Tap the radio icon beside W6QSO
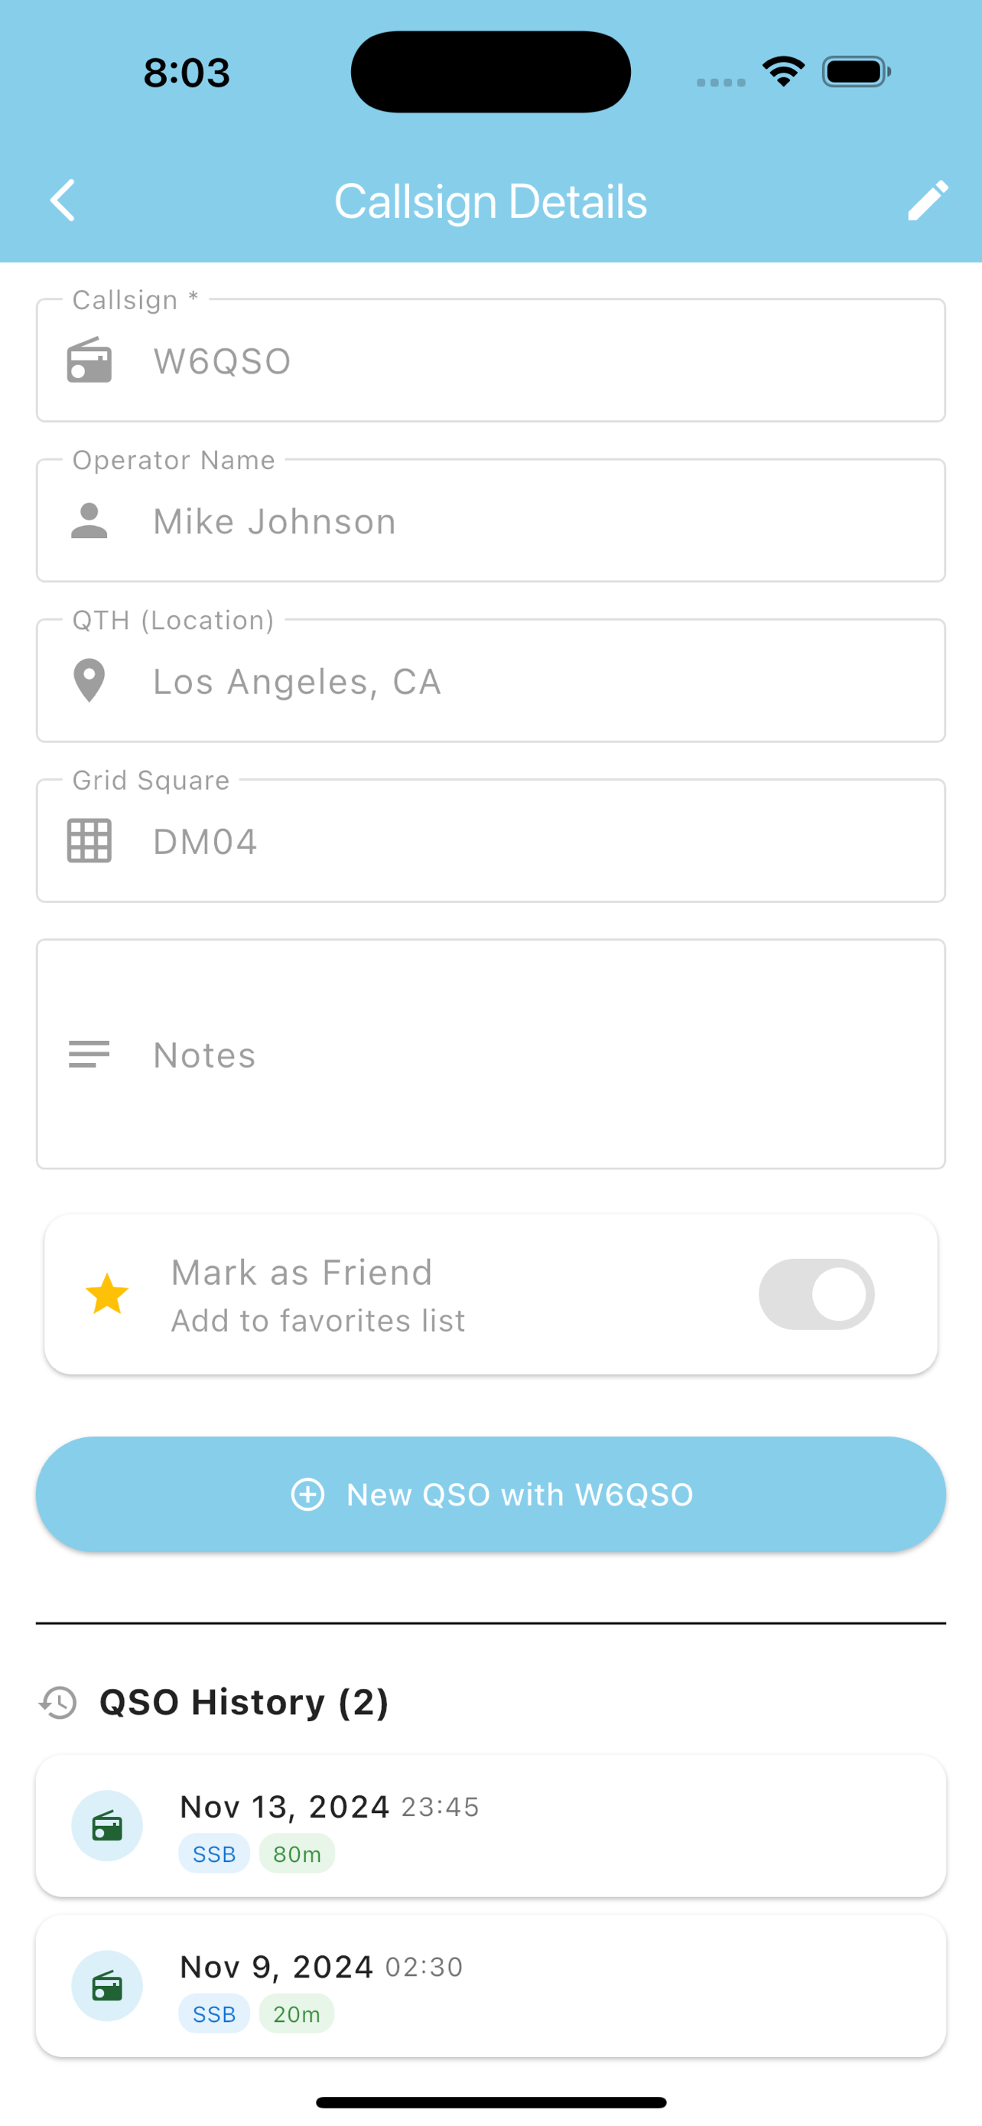 89,360
